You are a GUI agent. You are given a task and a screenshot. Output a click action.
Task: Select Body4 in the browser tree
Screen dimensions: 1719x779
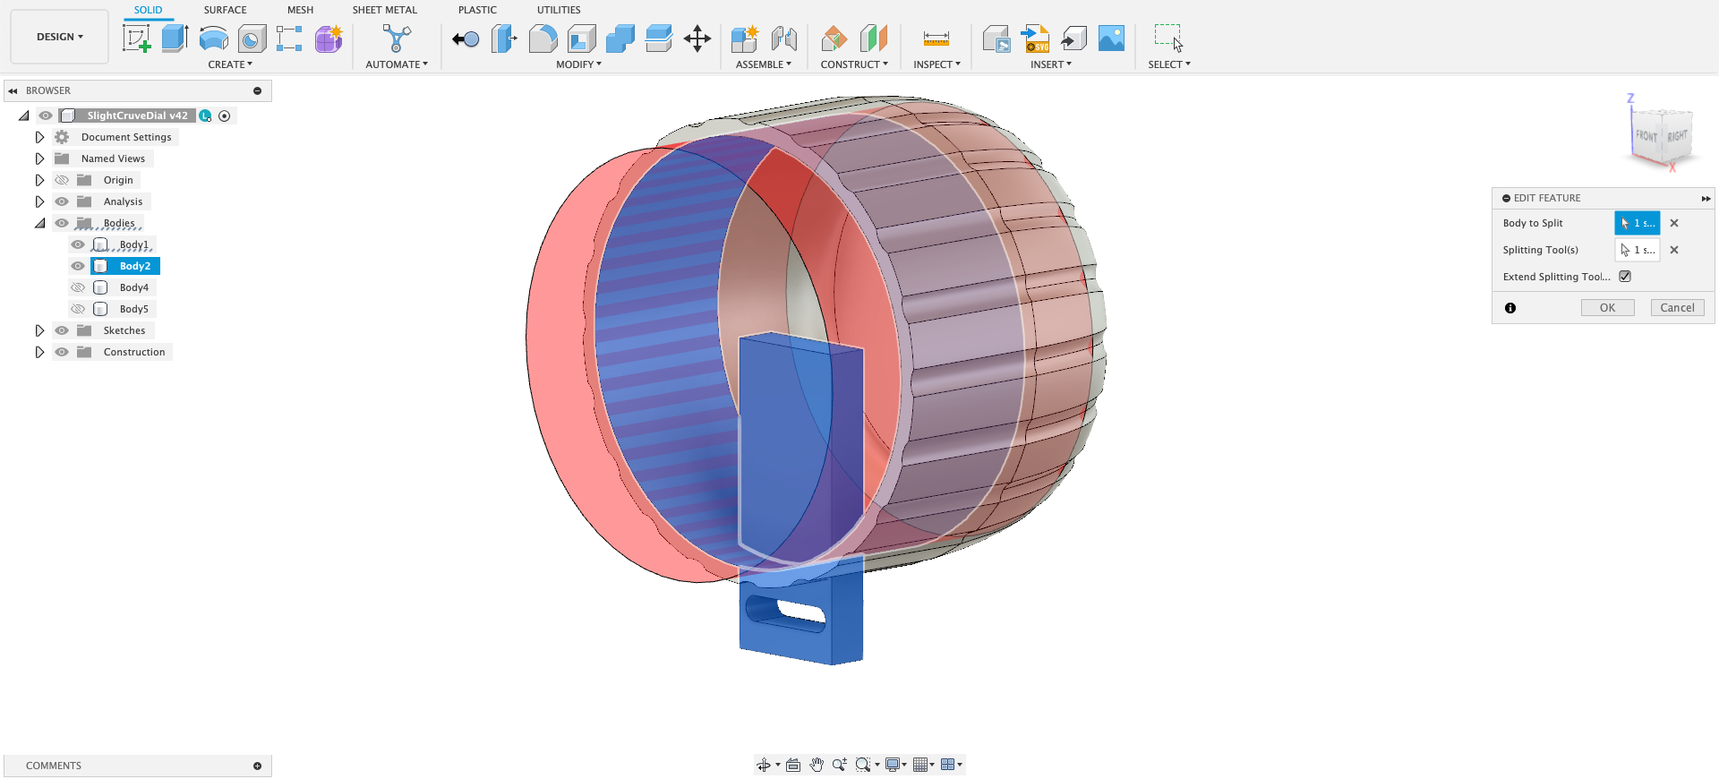[134, 287]
